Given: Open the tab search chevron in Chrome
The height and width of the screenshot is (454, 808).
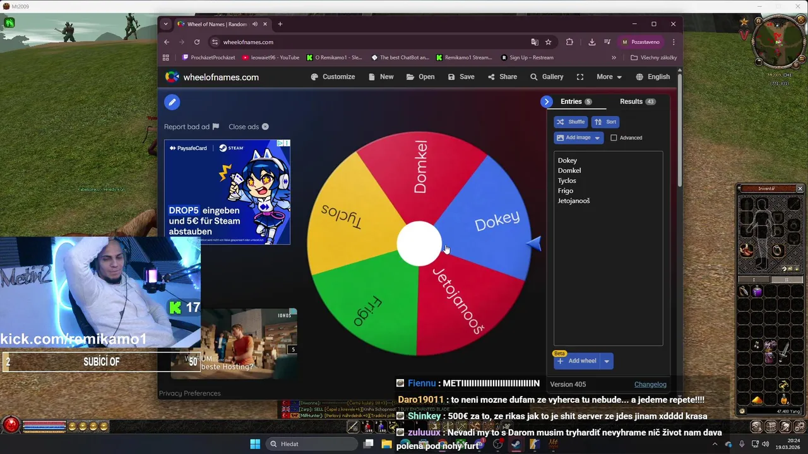Looking at the screenshot, I should tap(166, 25).
